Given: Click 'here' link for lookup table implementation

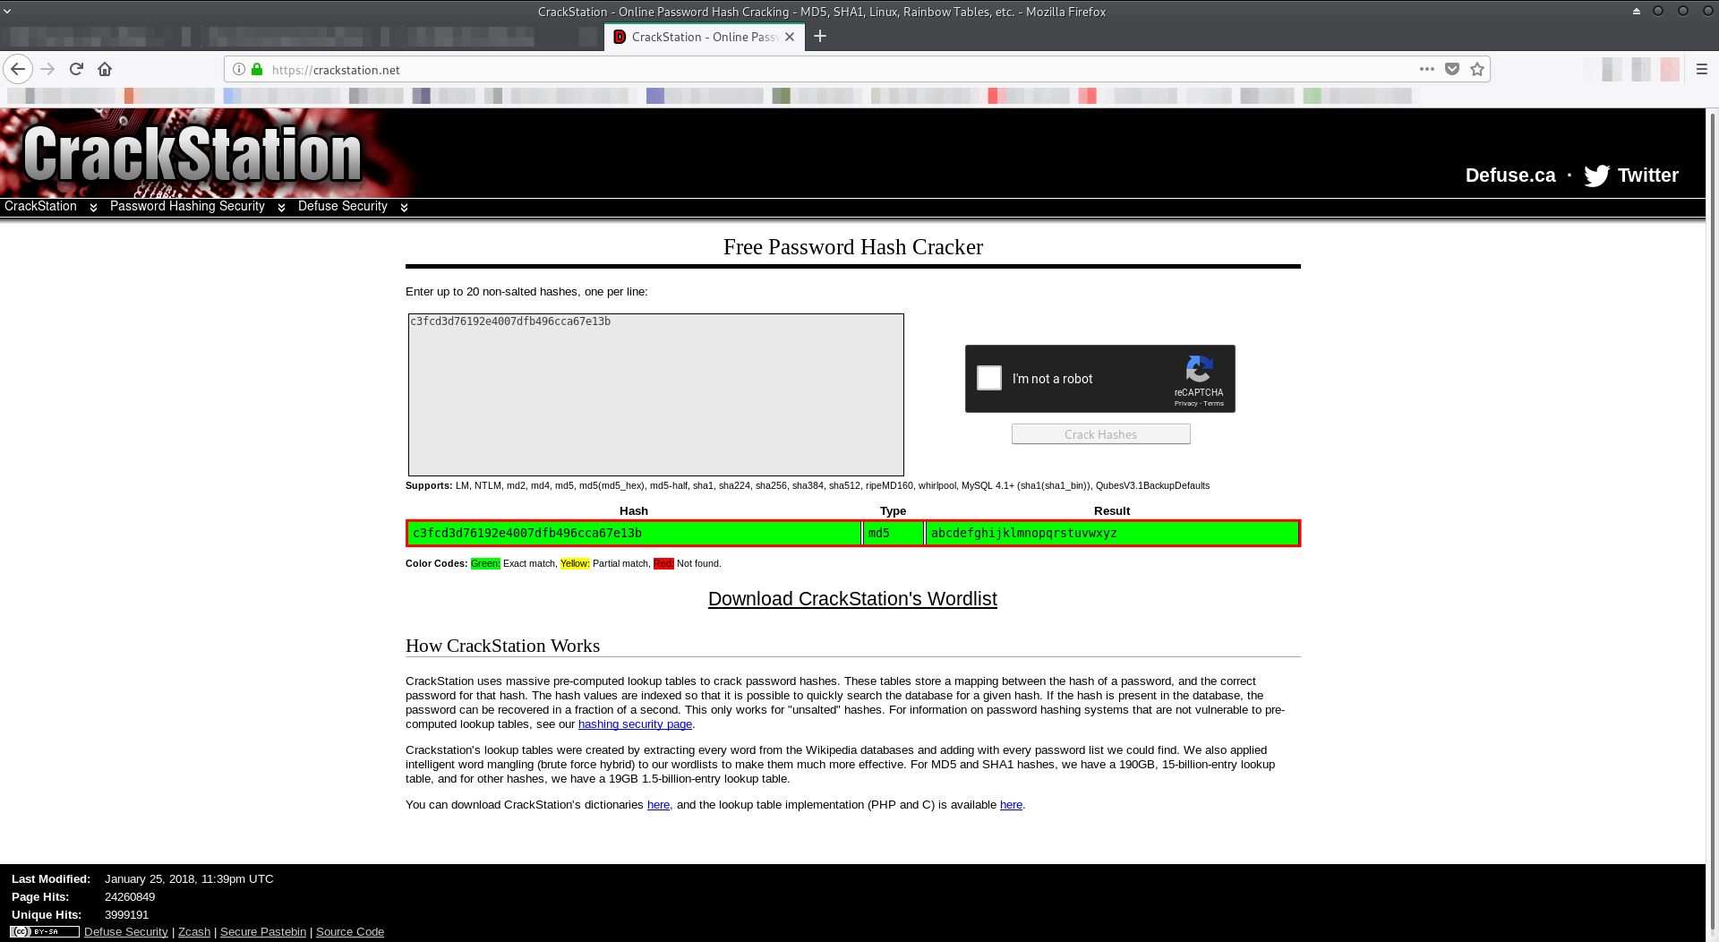Looking at the screenshot, I should [x=1011, y=805].
